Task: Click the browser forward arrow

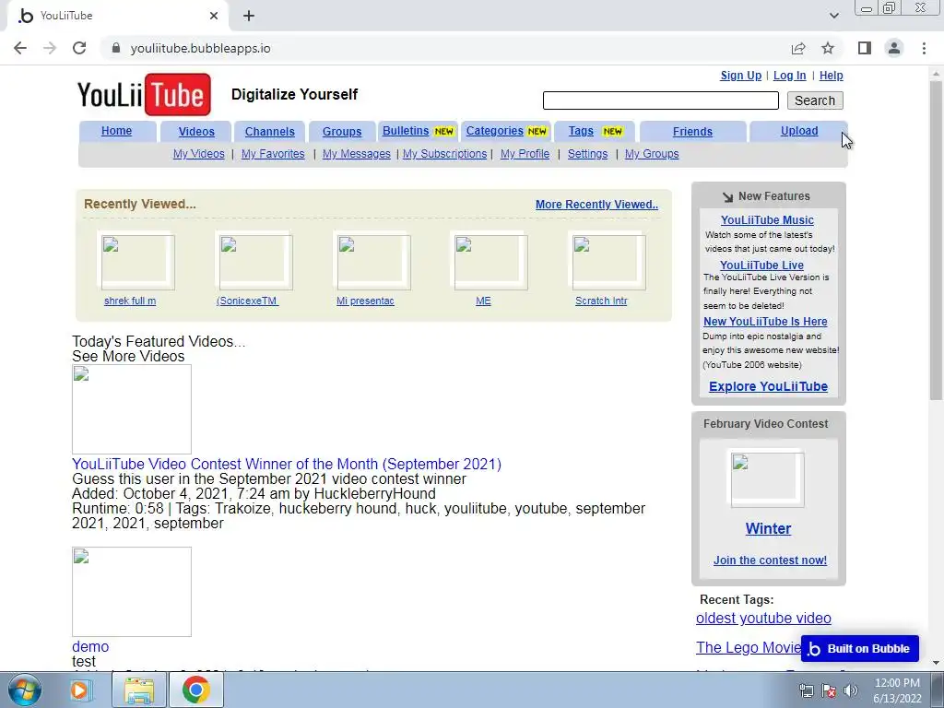Action: (x=50, y=48)
